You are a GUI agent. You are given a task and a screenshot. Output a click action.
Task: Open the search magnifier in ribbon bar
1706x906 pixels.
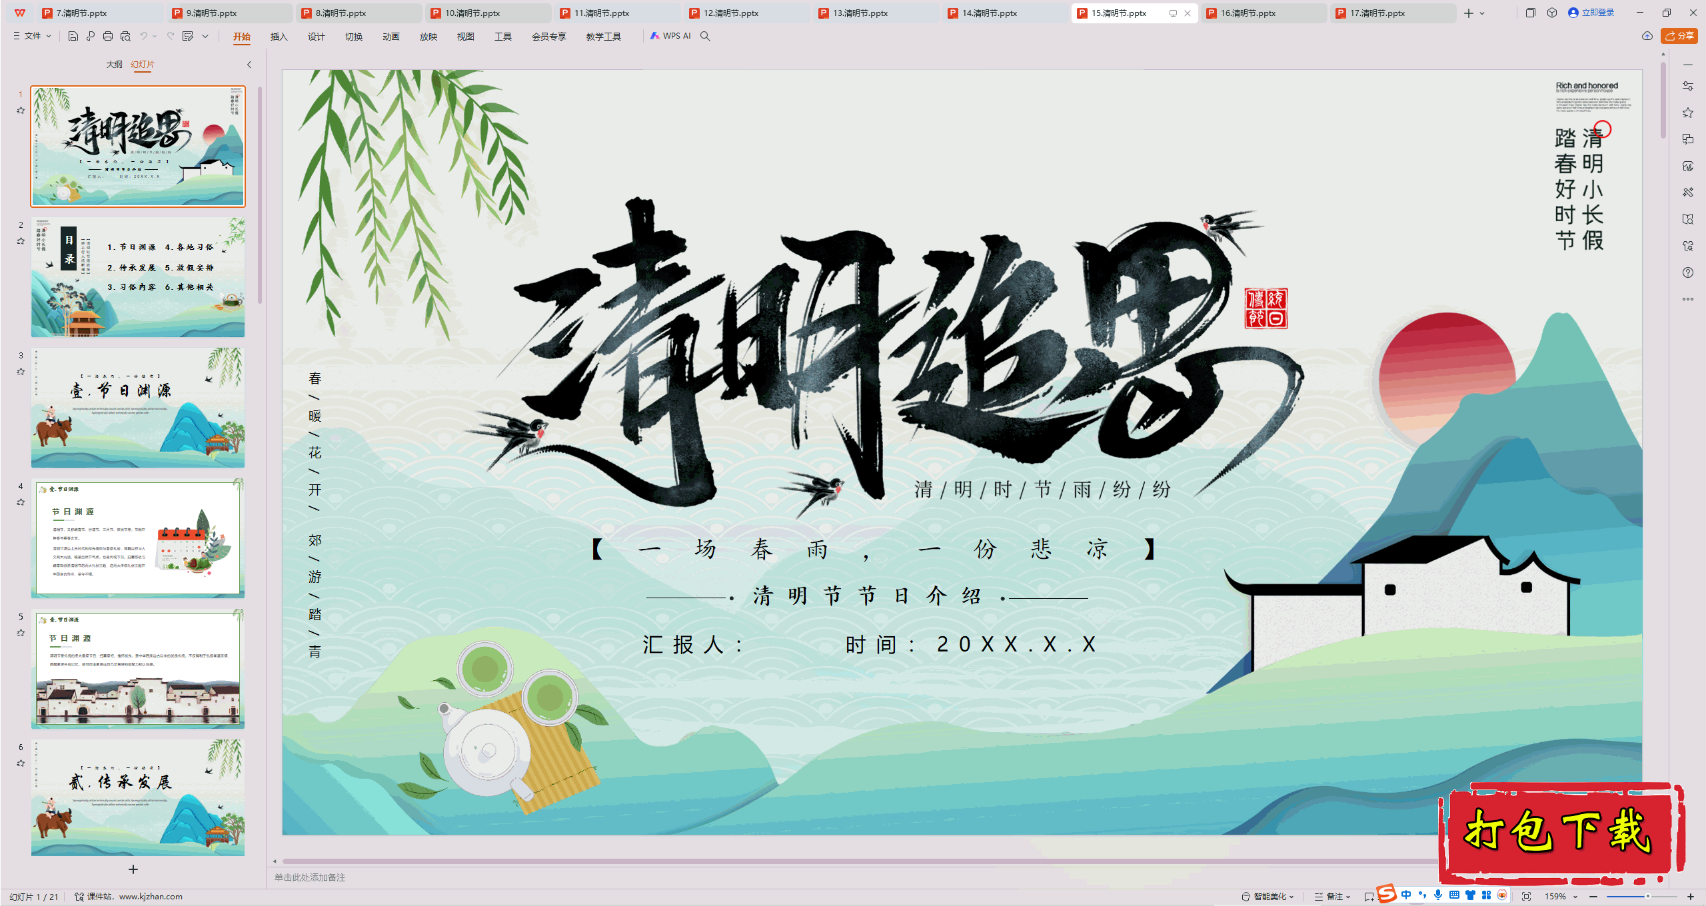(705, 37)
